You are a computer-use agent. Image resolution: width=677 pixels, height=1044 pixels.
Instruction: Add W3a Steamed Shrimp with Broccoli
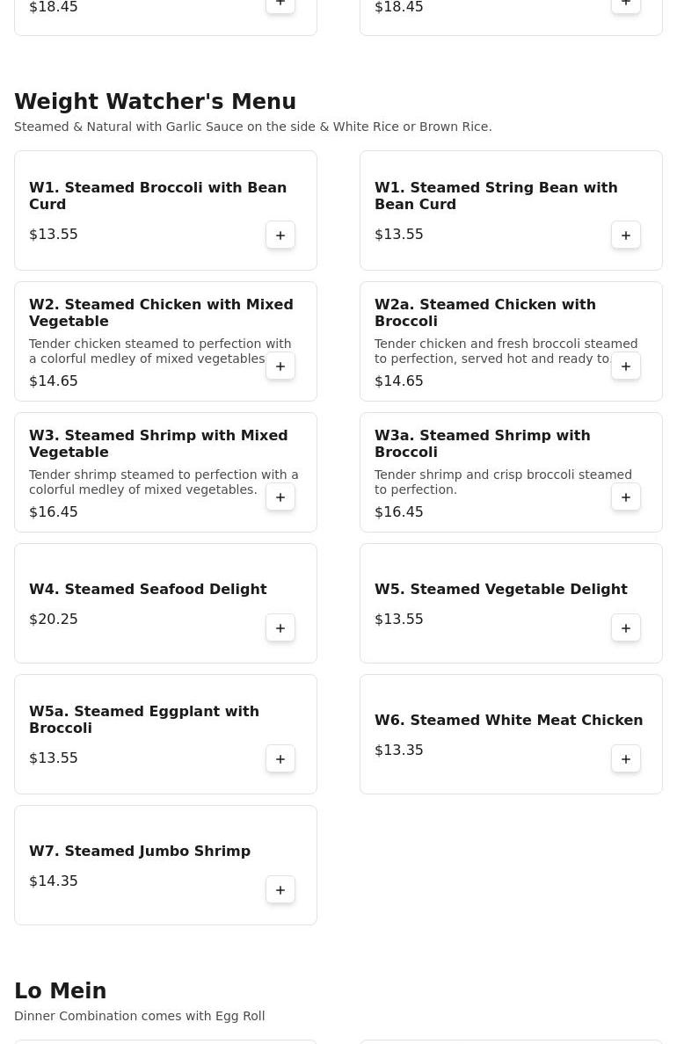pyautogui.click(x=626, y=497)
